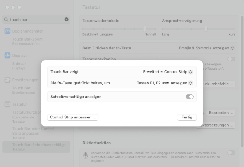The height and width of the screenshot is (167, 244).
Task: Adjust the Tastenwiederholrate slider
Action: (144, 29)
